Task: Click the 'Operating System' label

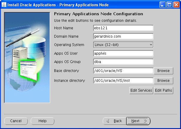Action: pos(69,45)
